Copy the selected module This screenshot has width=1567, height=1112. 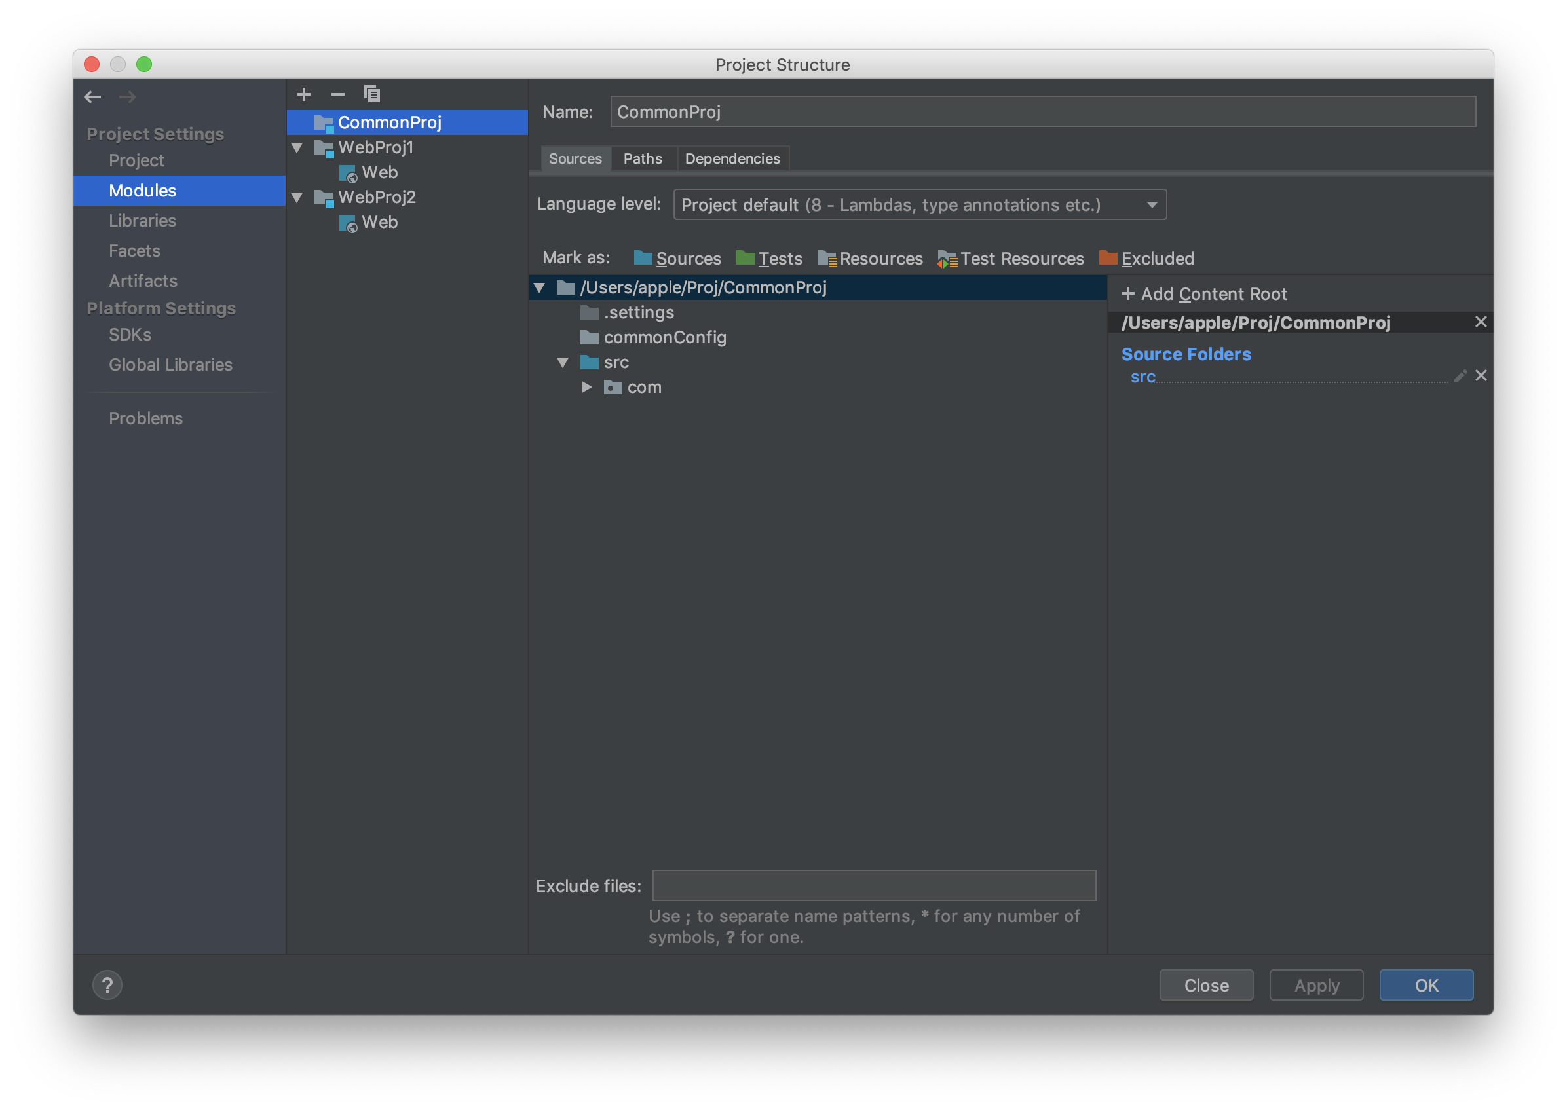pyautogui.click(x=372, y=94)
